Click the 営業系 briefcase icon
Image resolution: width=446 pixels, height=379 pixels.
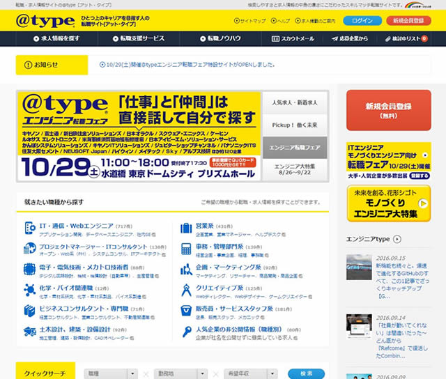(186, 229)
